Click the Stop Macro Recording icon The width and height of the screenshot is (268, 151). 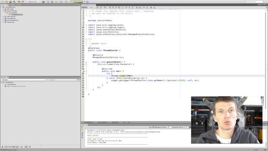[147, 8]
